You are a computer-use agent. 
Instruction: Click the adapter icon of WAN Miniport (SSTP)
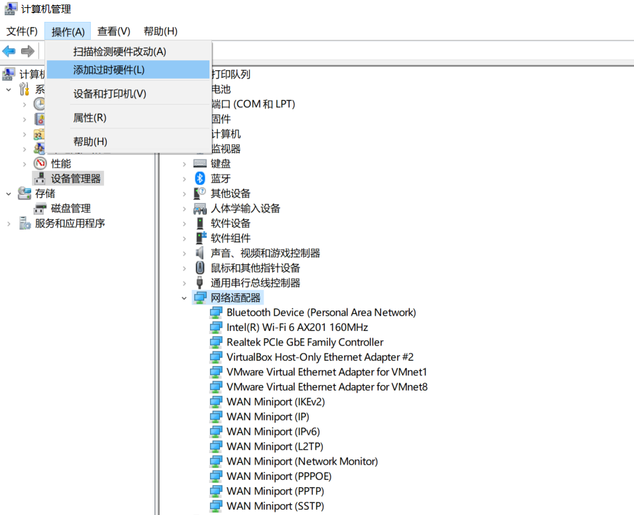point(216,506)
